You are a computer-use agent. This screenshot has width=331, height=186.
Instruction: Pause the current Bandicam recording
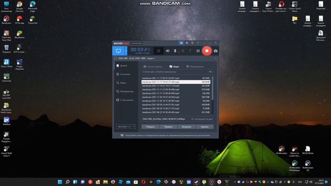198,51
